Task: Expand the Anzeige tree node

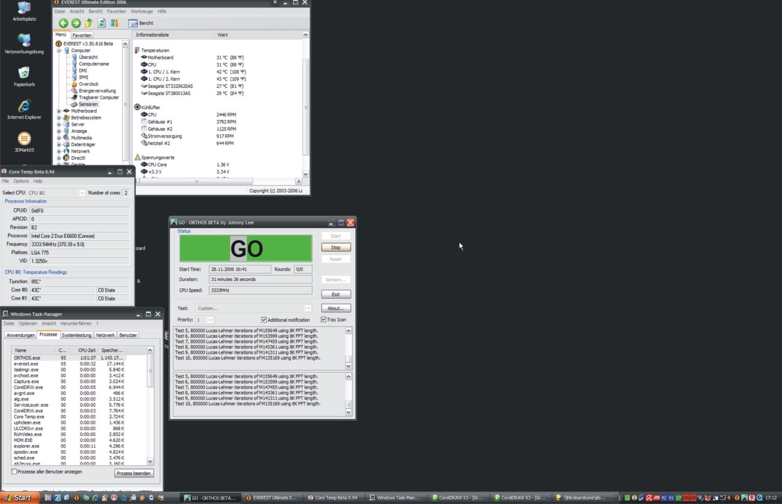Action: coord(59,131)
